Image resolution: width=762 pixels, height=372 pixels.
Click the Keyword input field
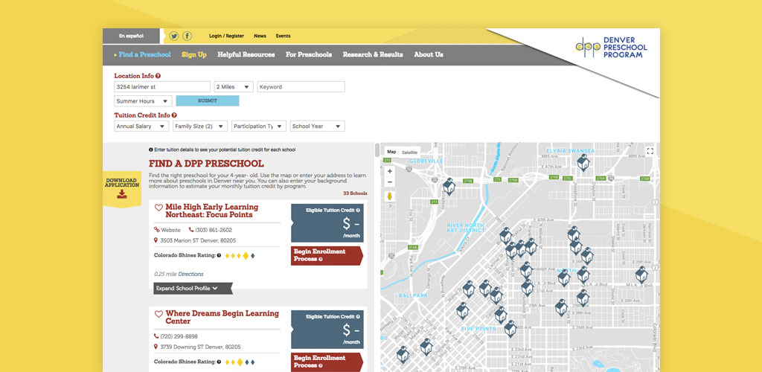[301, 87]
